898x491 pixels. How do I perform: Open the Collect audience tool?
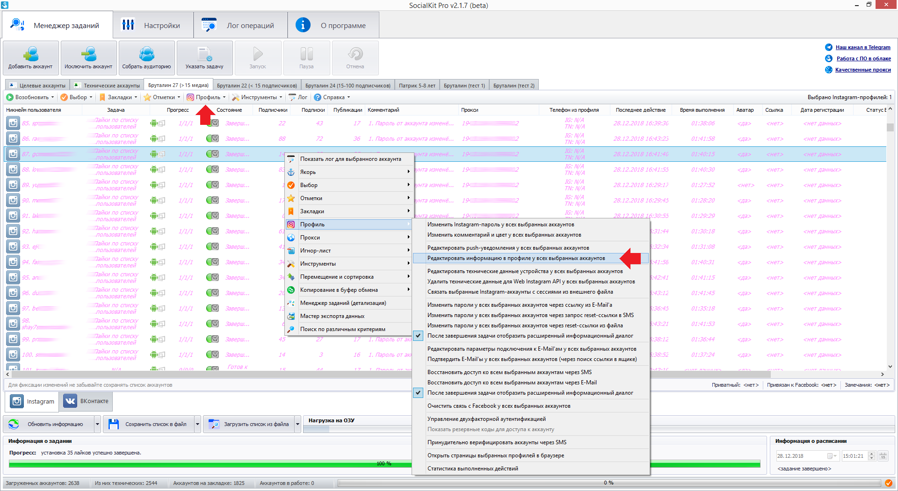[146, 58]
